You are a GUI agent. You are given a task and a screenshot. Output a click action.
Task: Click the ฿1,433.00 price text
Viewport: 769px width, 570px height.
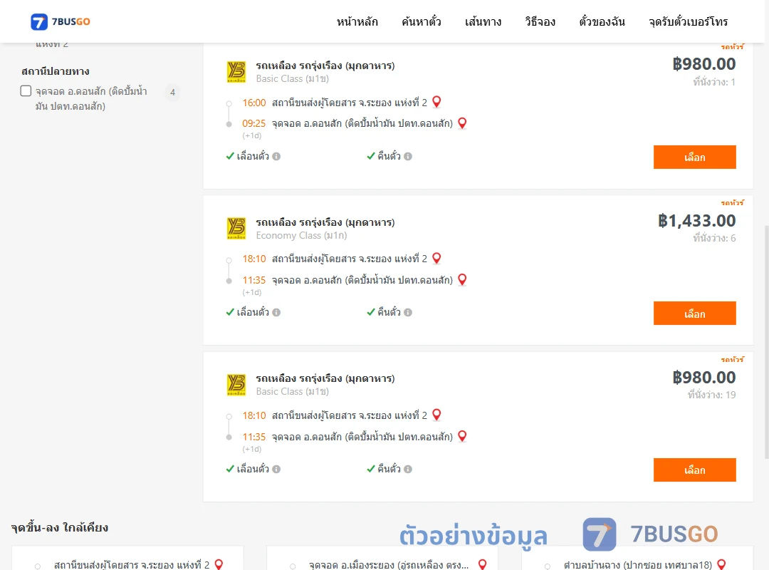(x=696, y=221)
